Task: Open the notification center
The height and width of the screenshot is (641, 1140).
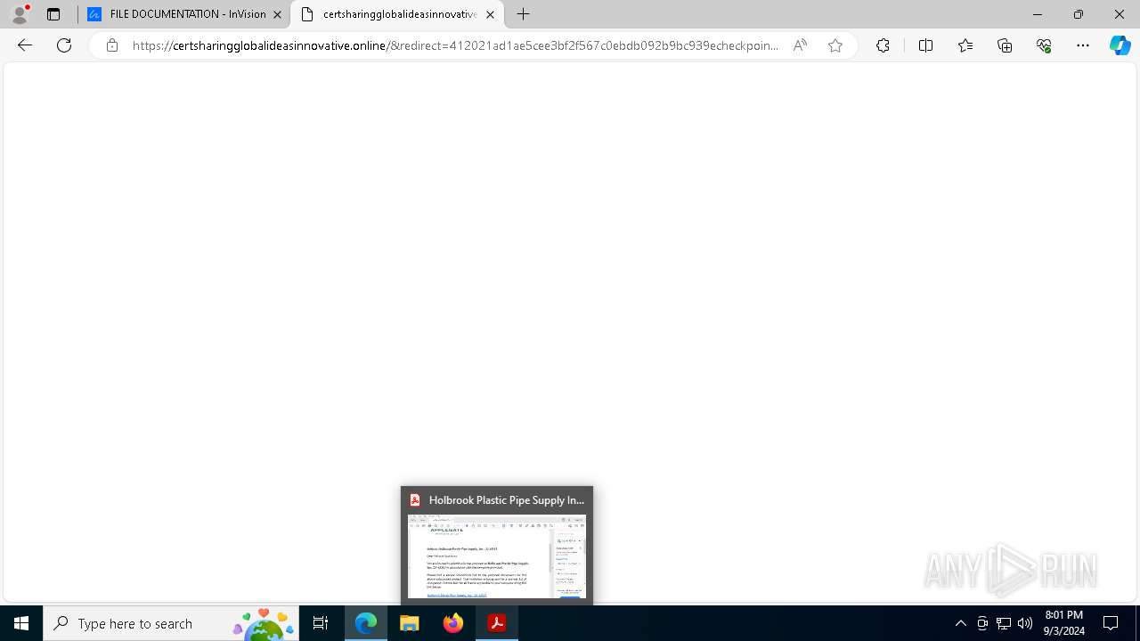Action: coord(1111,623)
